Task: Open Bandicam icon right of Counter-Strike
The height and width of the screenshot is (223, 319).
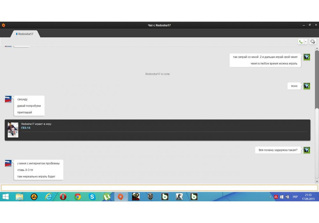Action: [x=194, y=197]
